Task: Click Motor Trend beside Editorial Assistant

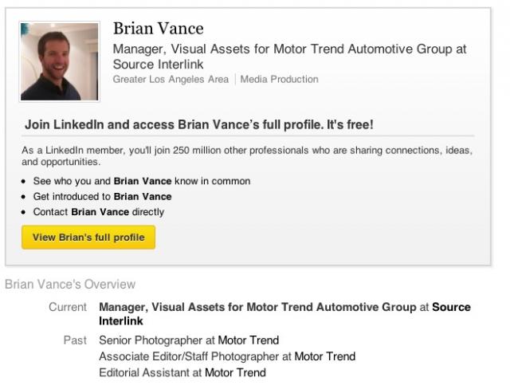Action: 235,372
